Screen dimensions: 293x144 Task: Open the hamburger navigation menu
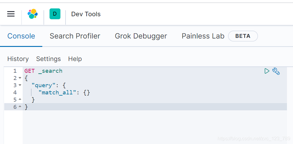(11, 14)
